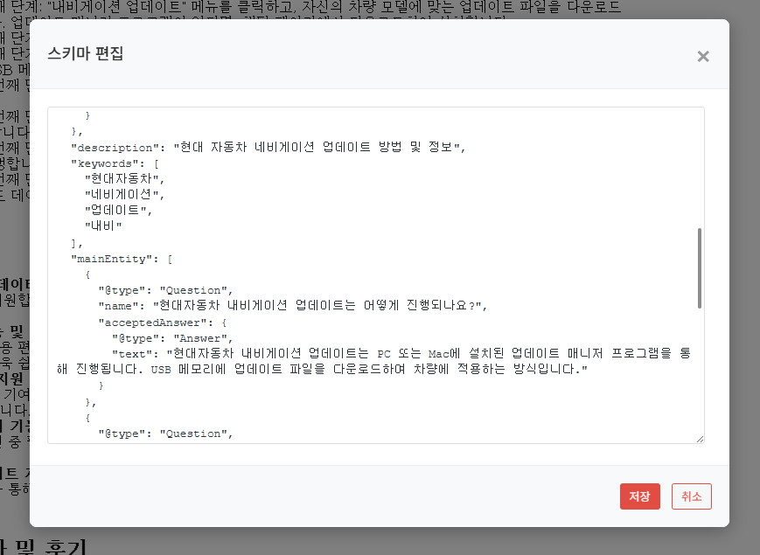The width and height of the screenshot is (760, 555).
Task: Click the "네비게이션" keyword entry
Action: tap(122, 195)
